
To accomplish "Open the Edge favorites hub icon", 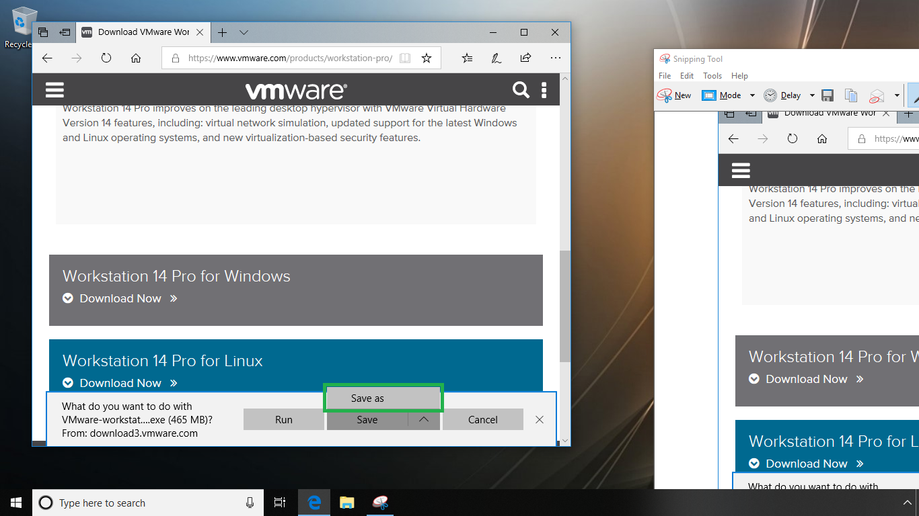I will coord(468,58).
